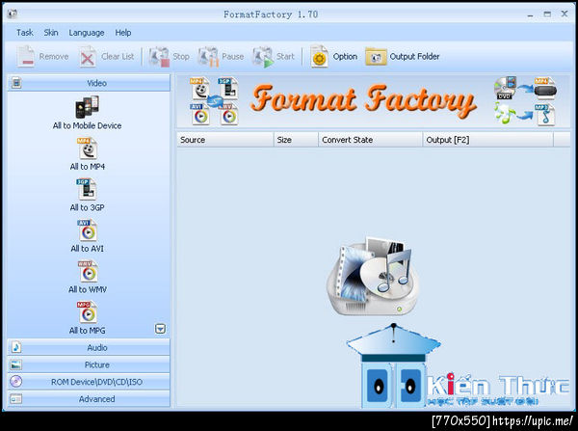Click the Stop conversion icon
The height and width of the screenshot is (431, 578).
[x=159, y=57]
